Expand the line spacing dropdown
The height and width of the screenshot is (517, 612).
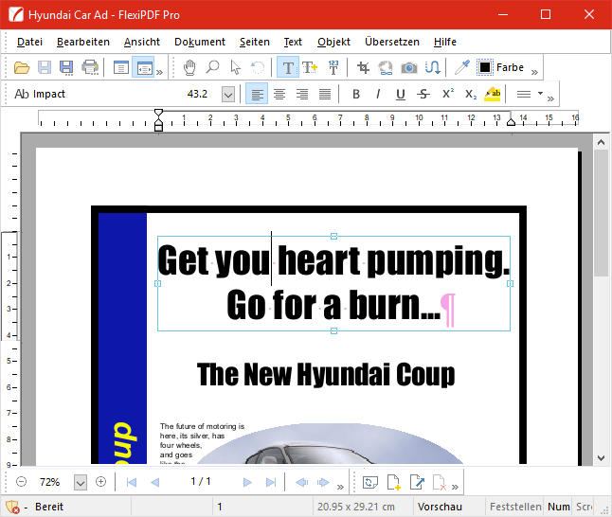coord(540,94)
